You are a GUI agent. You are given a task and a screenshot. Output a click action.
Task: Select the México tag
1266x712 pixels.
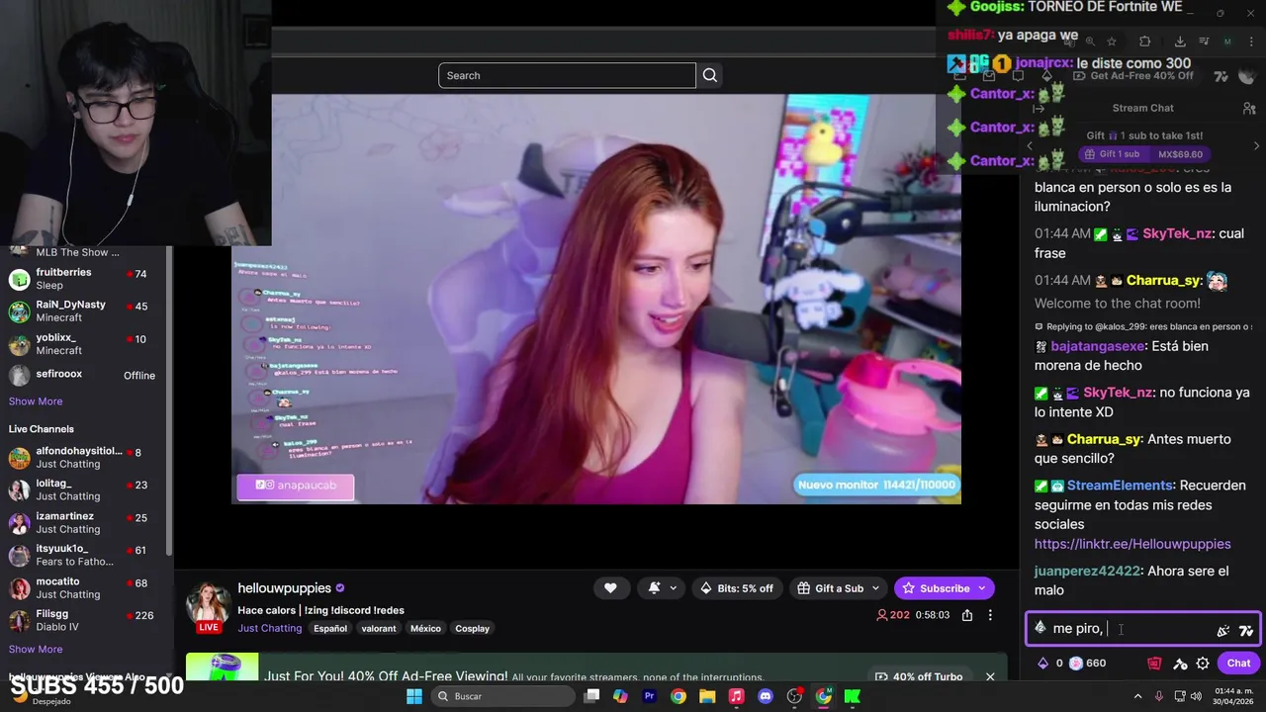click(425, 628)
